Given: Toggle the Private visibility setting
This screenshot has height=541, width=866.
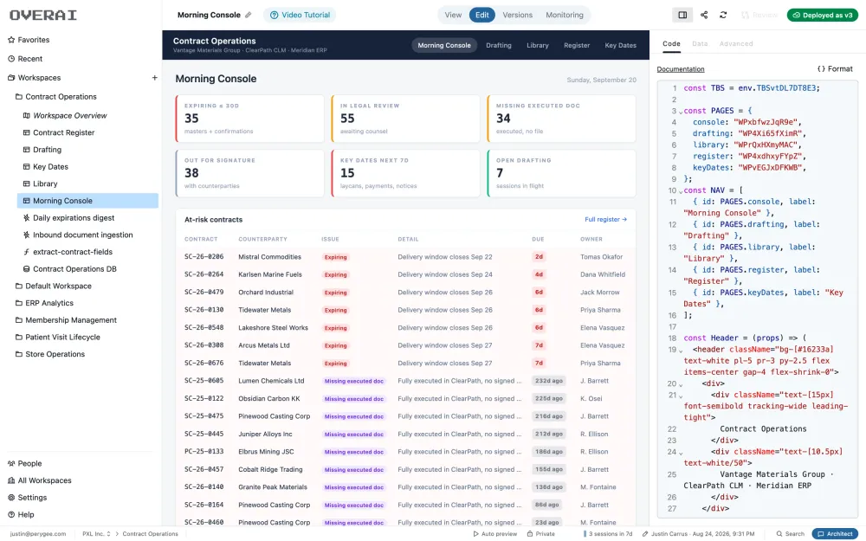Looking at the screenshot, I should (x=540, y=534).
